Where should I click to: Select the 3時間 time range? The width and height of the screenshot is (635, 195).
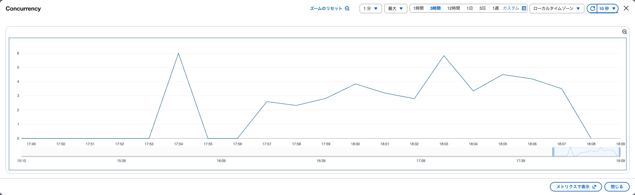tap(435, 8)
